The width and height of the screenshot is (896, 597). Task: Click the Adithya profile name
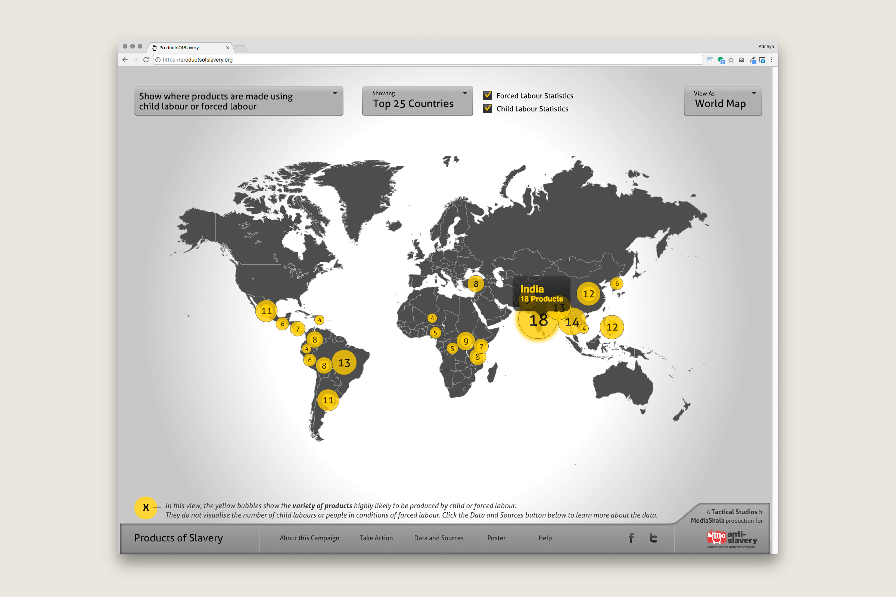pos(766,46)
